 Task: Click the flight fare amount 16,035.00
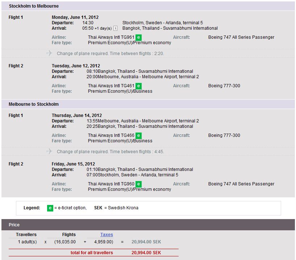[66, 242]
